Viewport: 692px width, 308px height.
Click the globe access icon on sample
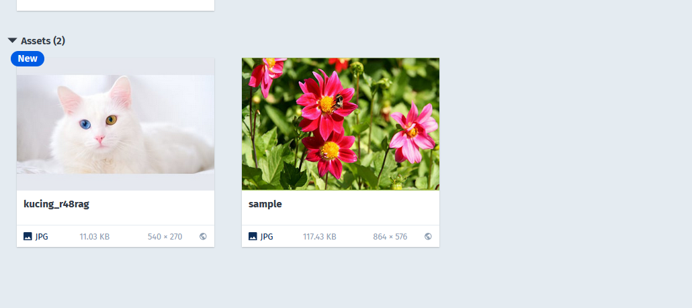428,237
